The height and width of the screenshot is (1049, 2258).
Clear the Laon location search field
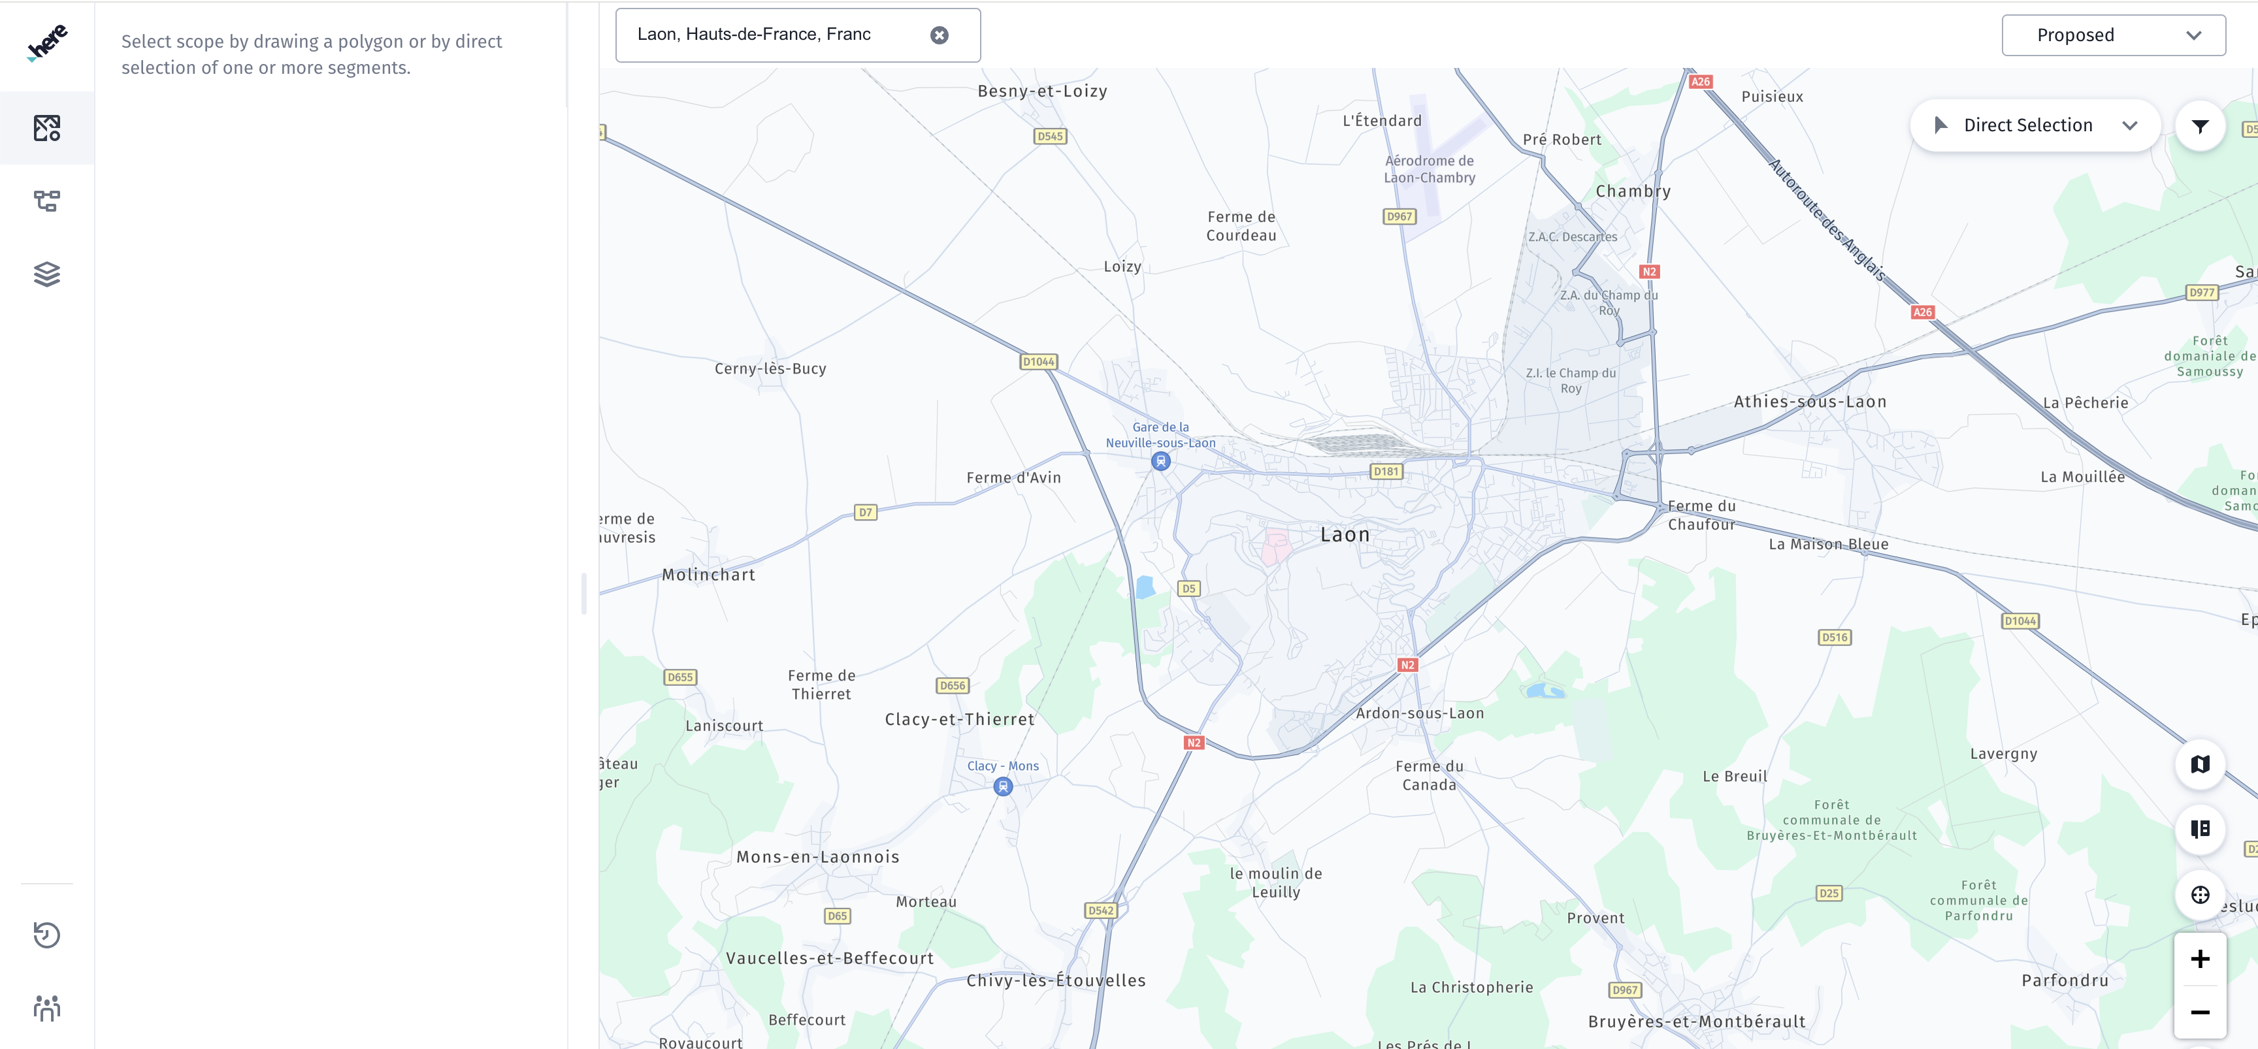coord(939,35)
